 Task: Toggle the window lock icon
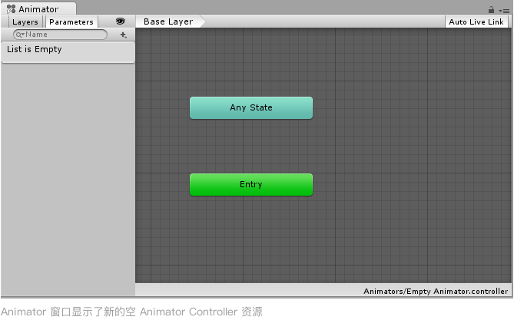click(491, 9)
